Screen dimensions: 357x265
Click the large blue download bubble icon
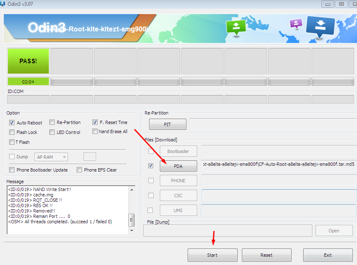321,26
